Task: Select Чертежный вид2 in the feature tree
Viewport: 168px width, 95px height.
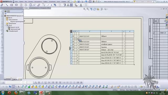Action: (x=15, y=29)
